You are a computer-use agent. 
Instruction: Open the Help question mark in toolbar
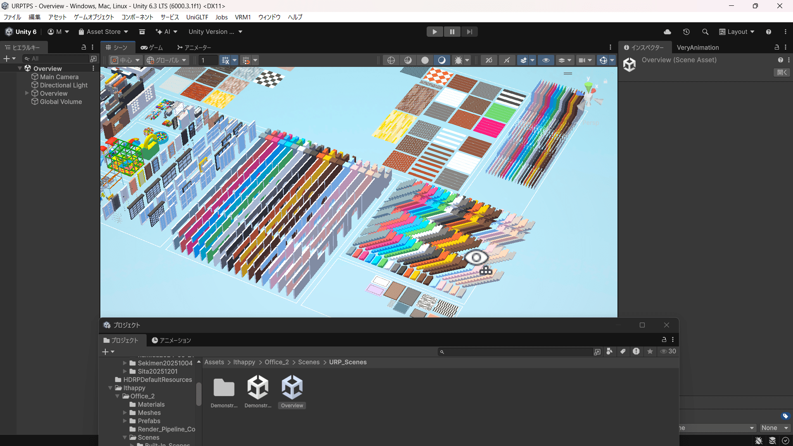click(x=768, y=32)
